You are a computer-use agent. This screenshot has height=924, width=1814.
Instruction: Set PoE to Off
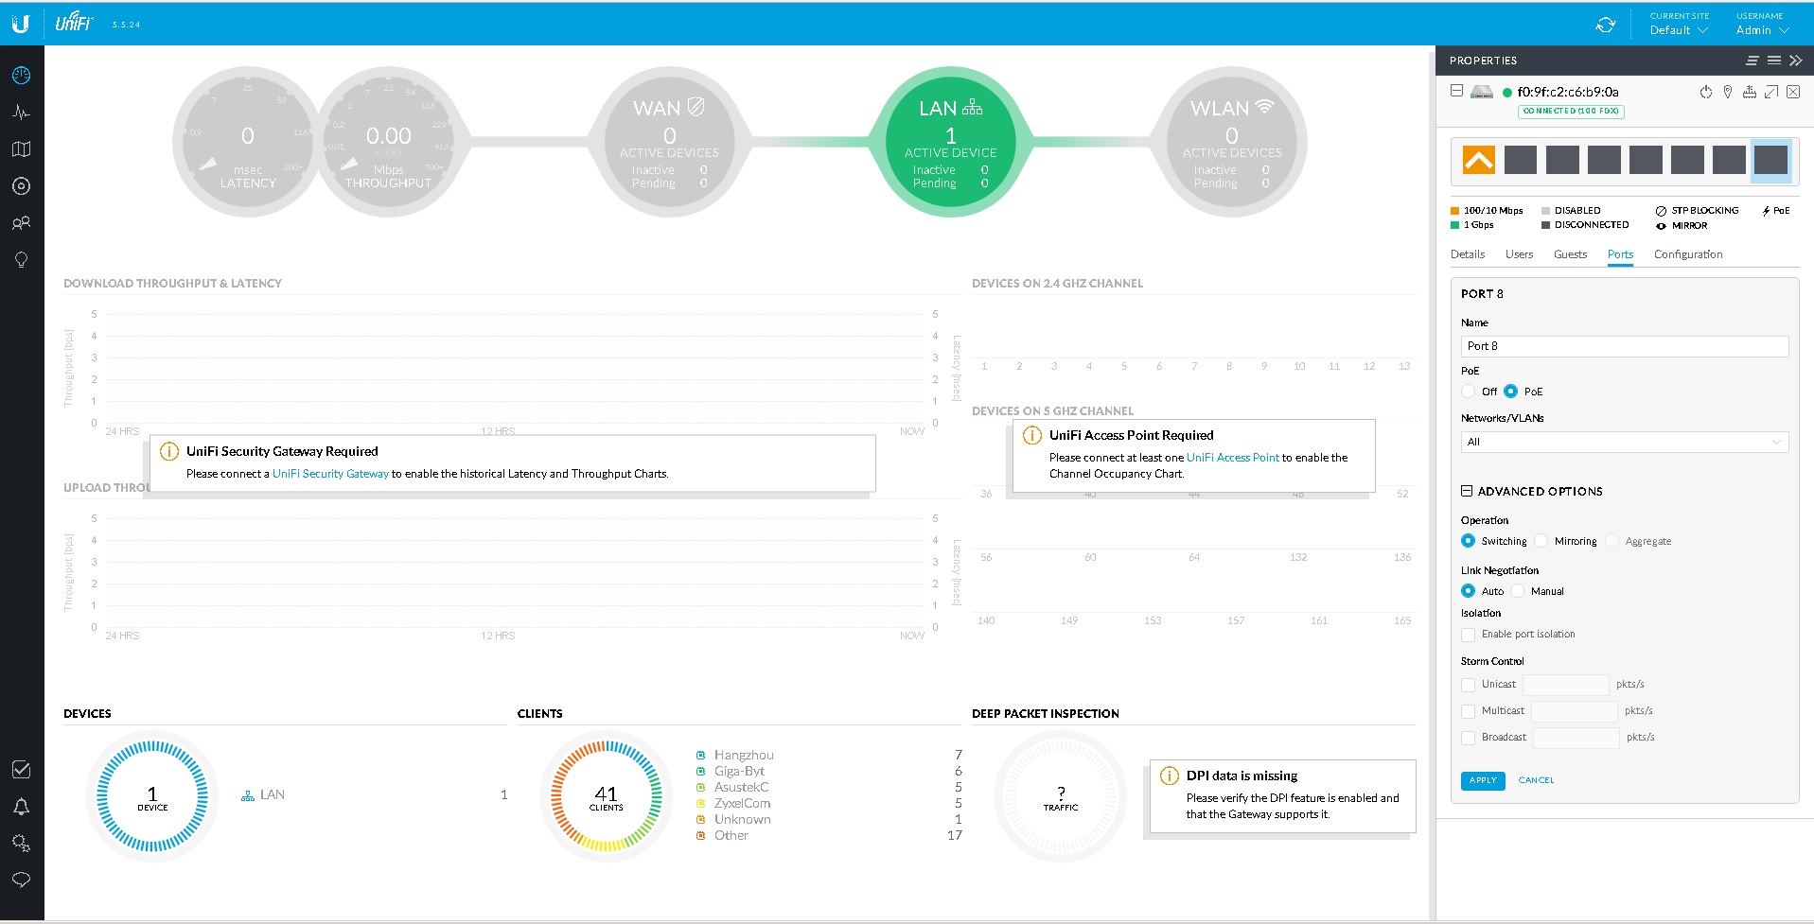click(1469, 392)
